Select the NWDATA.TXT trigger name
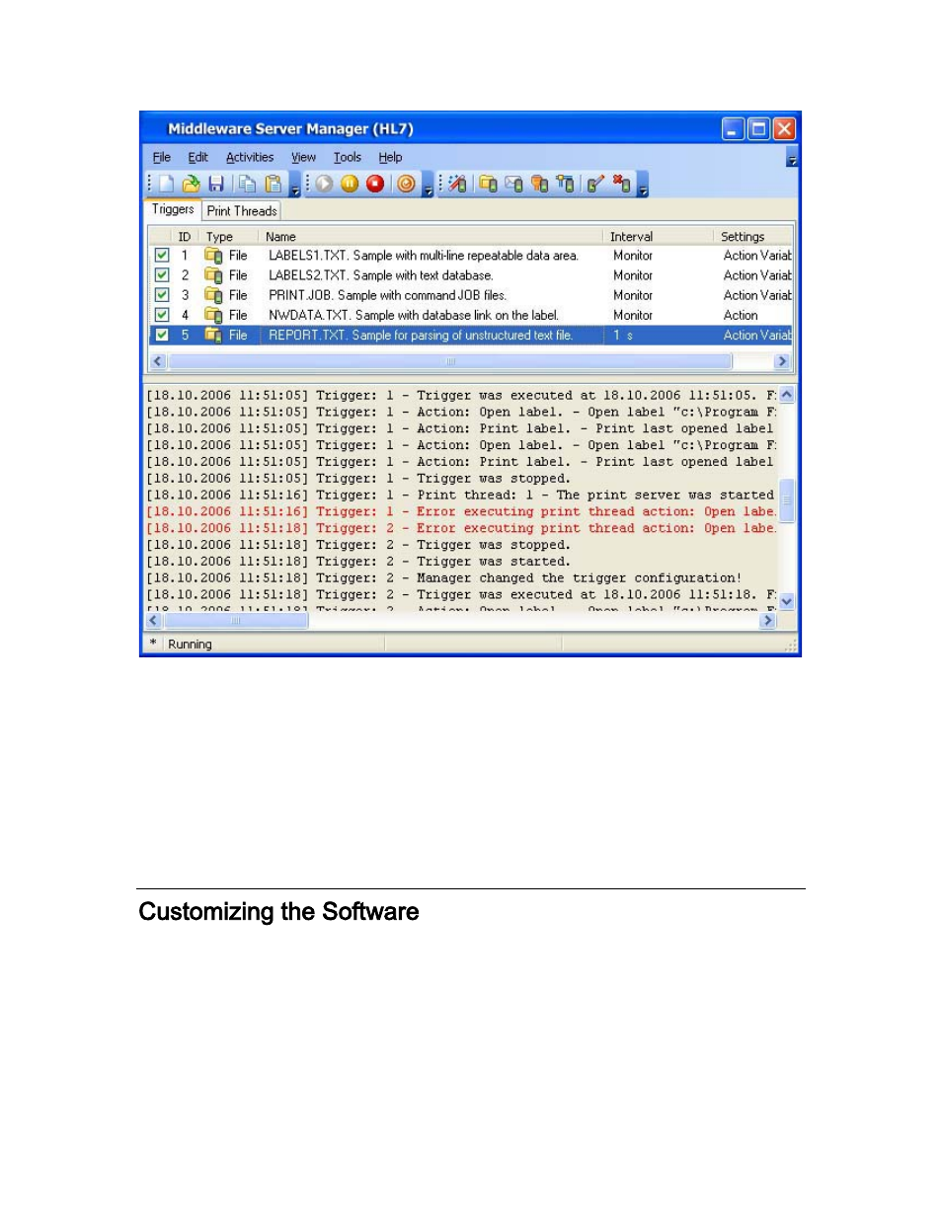 (x=413, y=315)
